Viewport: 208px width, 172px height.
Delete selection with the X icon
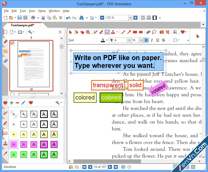click(61, 18)
